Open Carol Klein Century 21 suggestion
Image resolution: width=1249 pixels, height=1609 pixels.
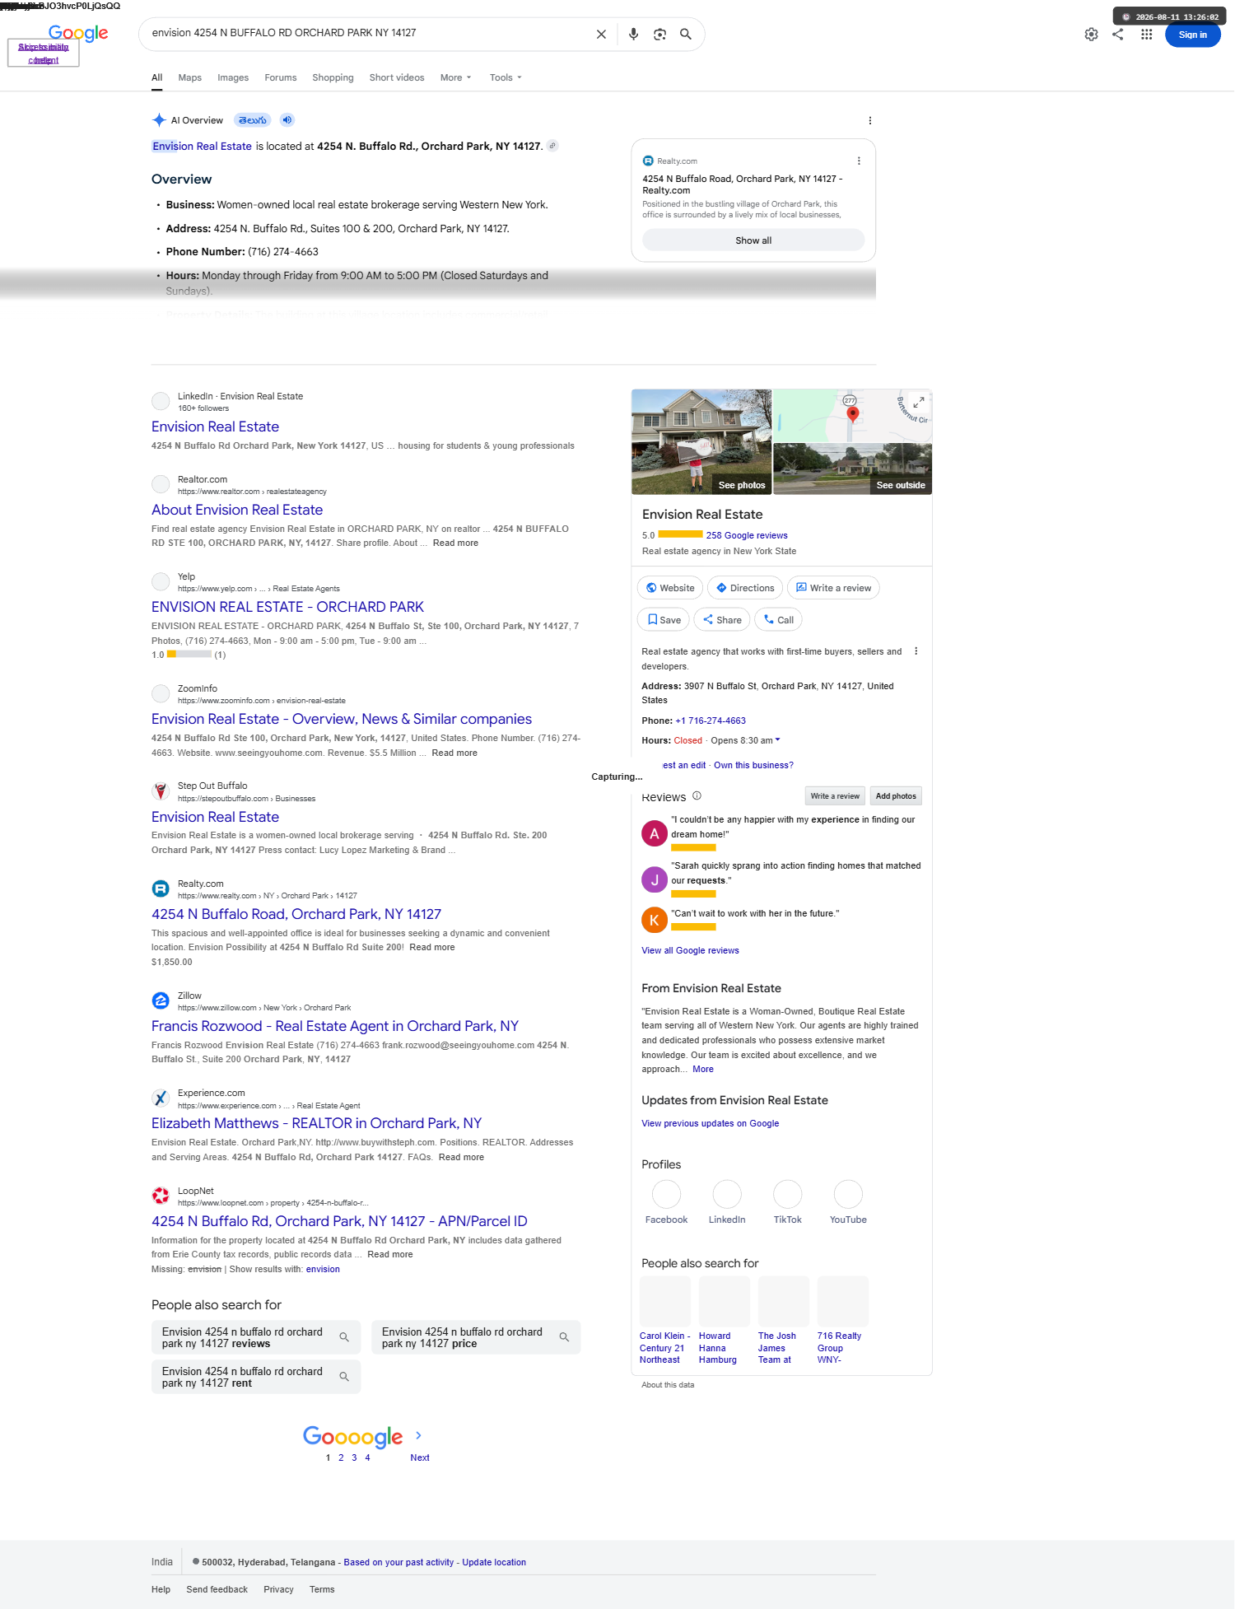click(x=665, y=1322)
